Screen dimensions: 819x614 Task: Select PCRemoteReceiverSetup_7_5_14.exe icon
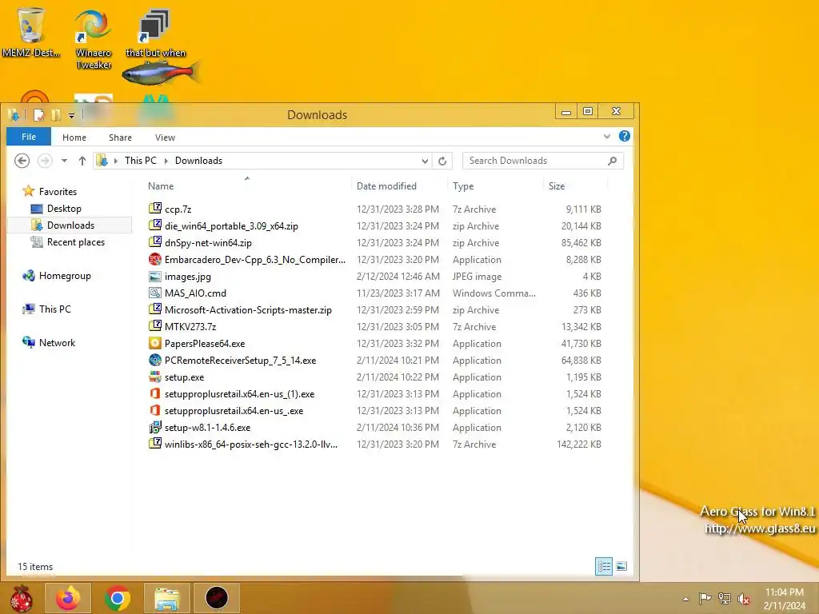pos(154,360)
